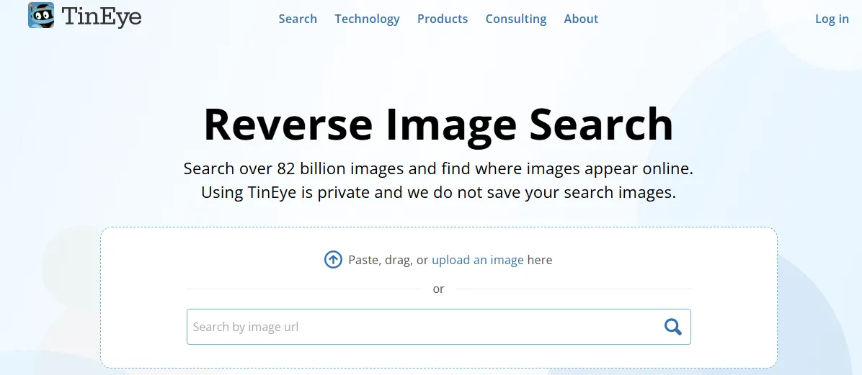Click the 'Paste, drag, or' text
862x375 pixels.
388,260
